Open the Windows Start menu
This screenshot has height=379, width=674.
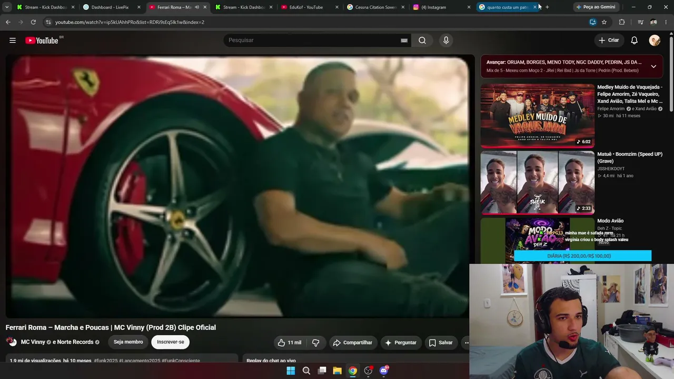(x=291, y=371)
